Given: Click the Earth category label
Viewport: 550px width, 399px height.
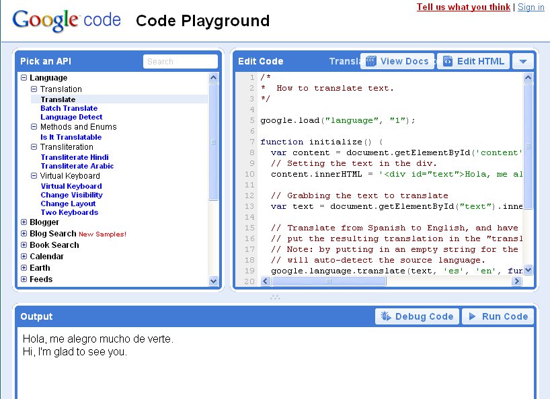Looking at the screenshot, I should [40, 268].
